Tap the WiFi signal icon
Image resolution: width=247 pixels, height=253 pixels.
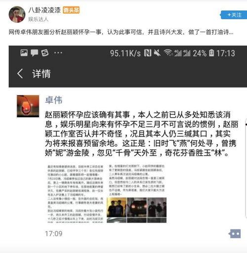(x=167, y=53)
